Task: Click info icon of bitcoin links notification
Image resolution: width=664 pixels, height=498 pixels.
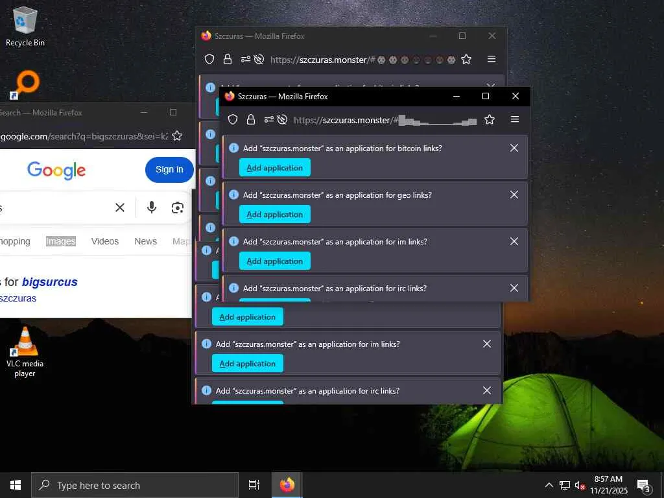Action: tap(233, 148)
